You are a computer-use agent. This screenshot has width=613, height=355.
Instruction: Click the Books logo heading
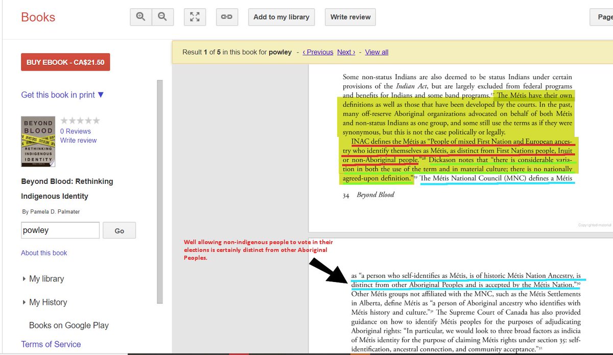point(38,17)
